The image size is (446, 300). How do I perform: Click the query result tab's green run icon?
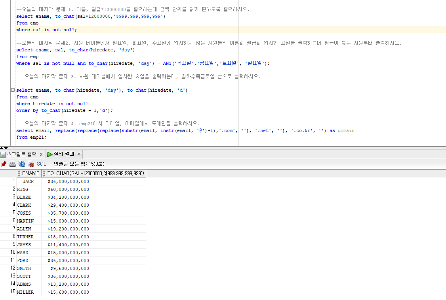coord(50,154)
